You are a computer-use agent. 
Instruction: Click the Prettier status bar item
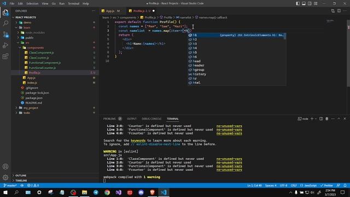tap(326, 186)
